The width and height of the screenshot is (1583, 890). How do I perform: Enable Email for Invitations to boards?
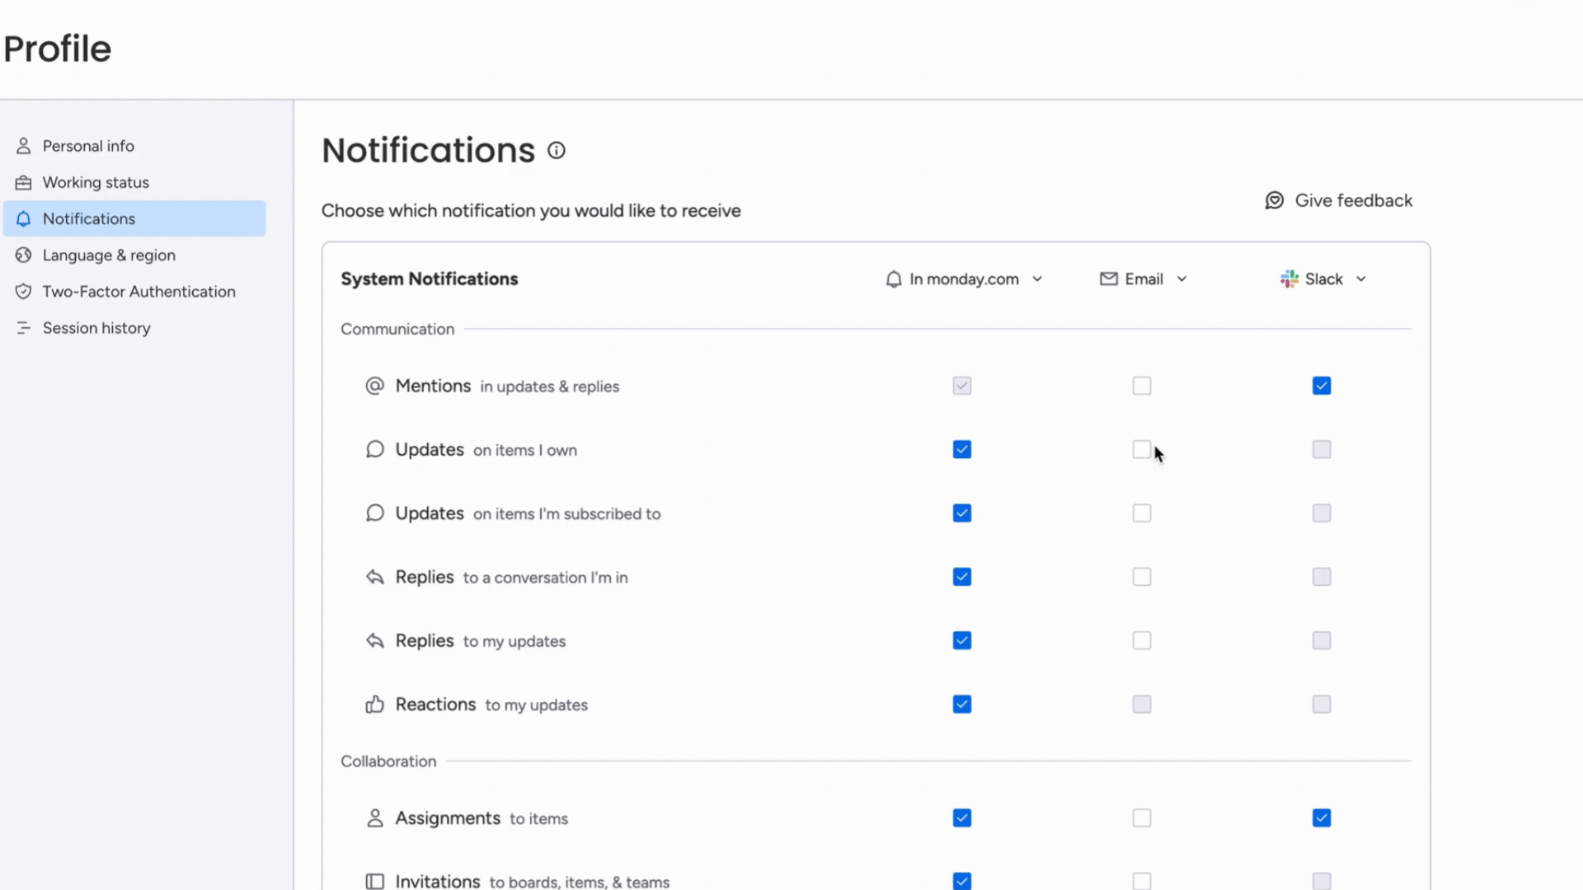(x=1142, y=881)
